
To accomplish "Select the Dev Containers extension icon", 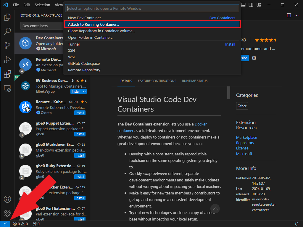I will pyautogui.click(x=25, y=43).
